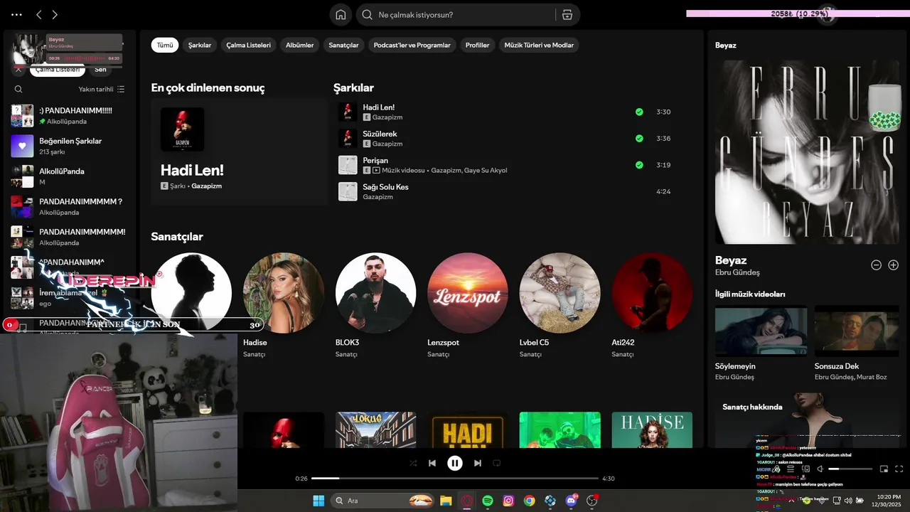Enter full screen mode icon
The height and width of the screenshot is (512, 910).
click(x=899, y=469)
